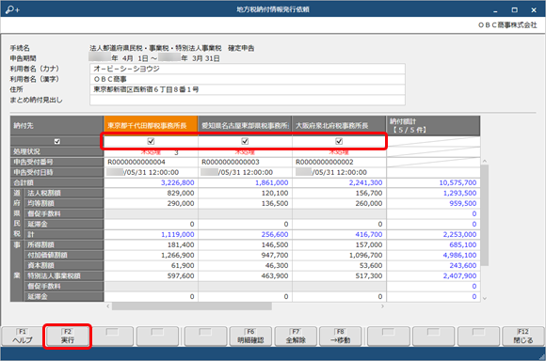Click horizontal scrollbar right arrow
546x361 pixels.
[x=382, y=306]
